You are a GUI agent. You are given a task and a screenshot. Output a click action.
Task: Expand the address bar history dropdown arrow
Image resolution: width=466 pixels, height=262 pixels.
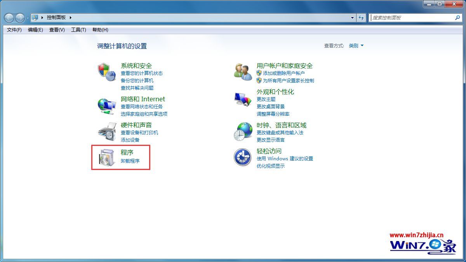352,17
